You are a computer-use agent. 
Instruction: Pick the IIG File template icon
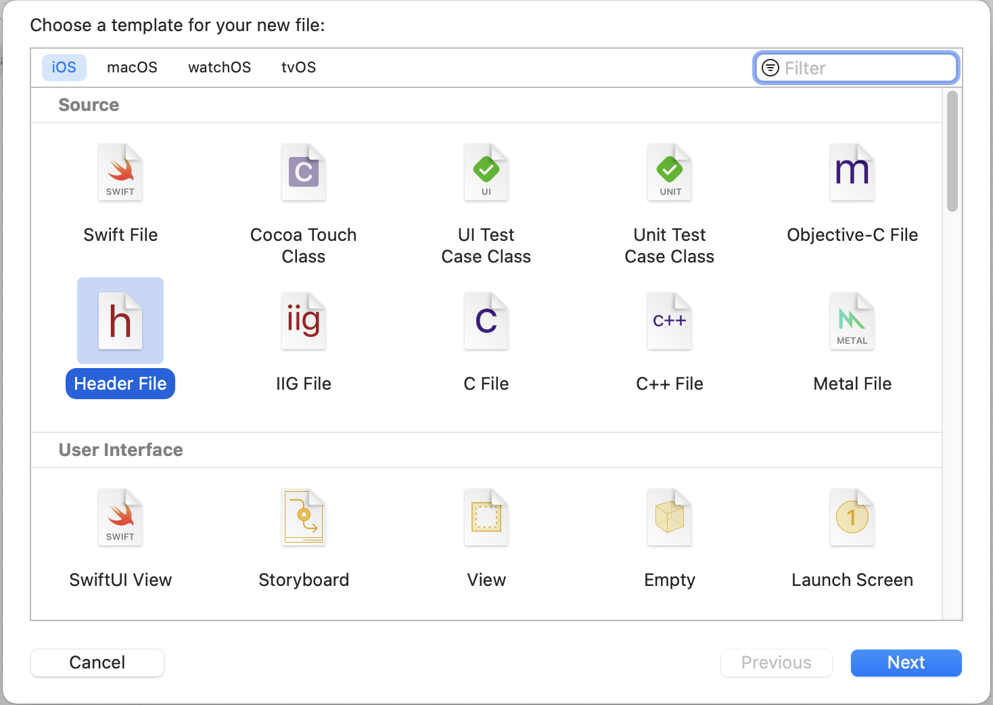[x=304, y=321]
